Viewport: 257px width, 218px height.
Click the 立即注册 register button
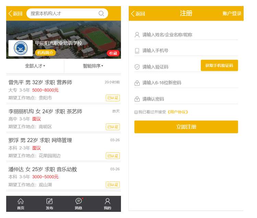186,127
